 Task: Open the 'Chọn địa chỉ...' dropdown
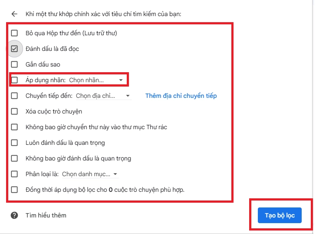(x=103, y=96)
